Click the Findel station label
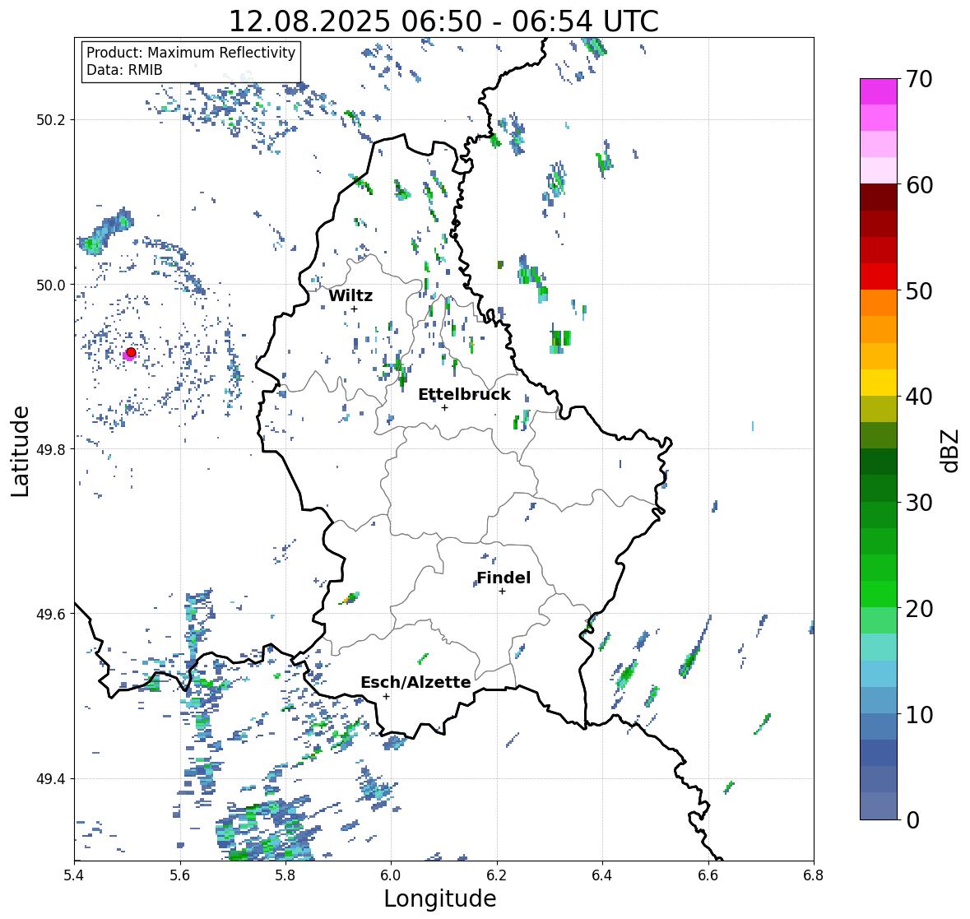Image resolution: width=970 pixels, height=919 pixels. [504, 578]
